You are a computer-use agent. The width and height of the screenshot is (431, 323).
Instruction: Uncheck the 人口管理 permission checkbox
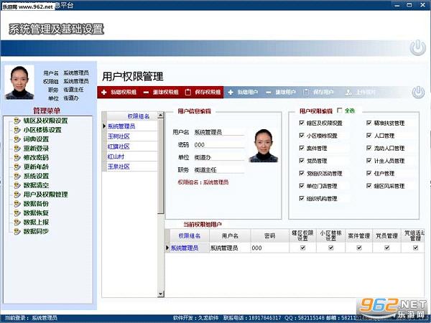(x=369, y=136)
